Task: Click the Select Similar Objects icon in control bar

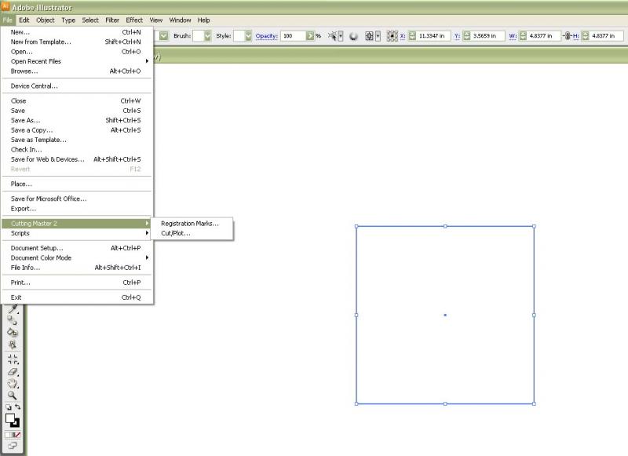Action: coord(332,36)
